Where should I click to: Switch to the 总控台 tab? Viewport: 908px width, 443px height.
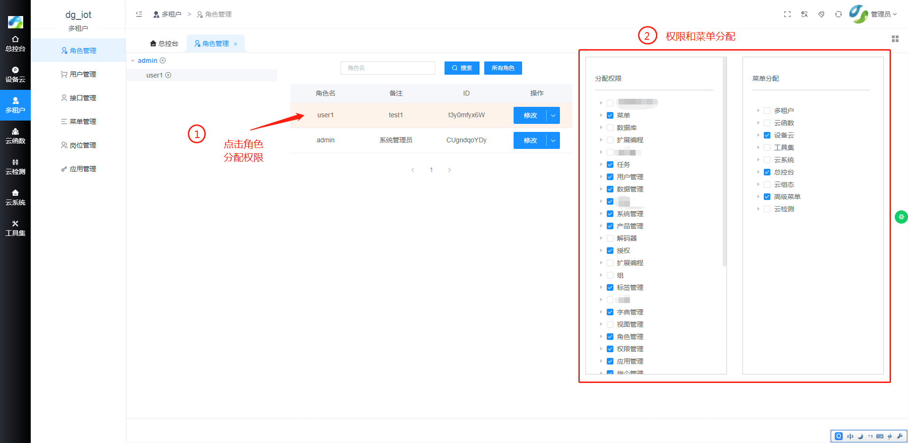[x=164, y=43]
